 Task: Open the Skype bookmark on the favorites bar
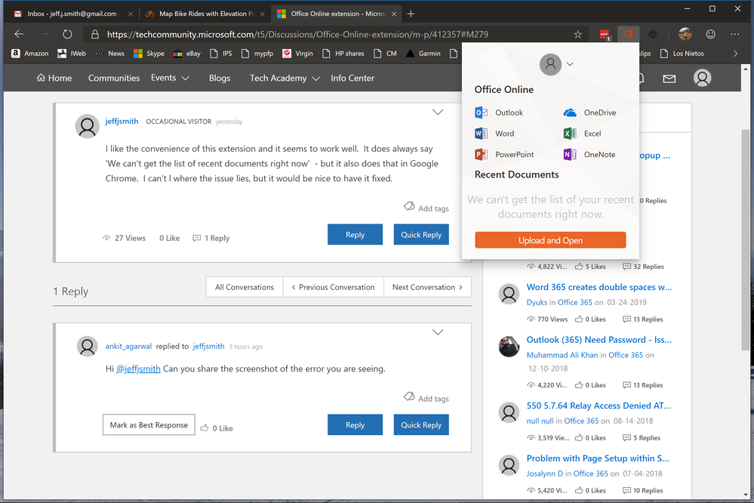pyautogui.click(x=149, y=53)
